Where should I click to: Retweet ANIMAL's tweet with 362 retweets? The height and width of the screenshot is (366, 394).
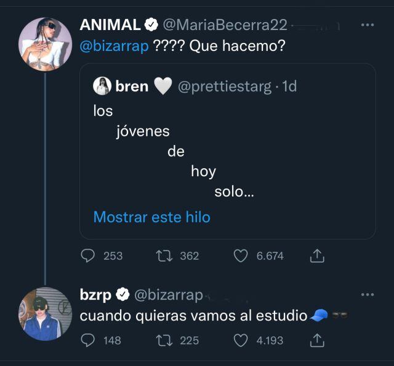point(164,256)
